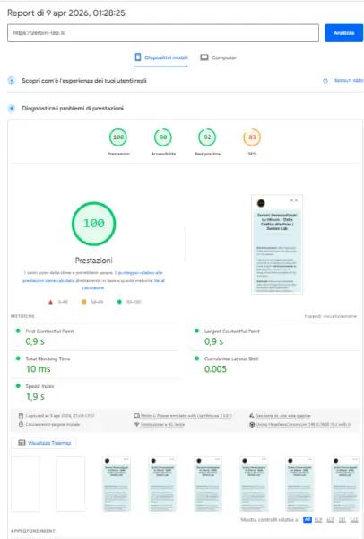Click the treemap icon in Visualizza Treemap
Screen dimensions: 364x539
click(22, 443)
